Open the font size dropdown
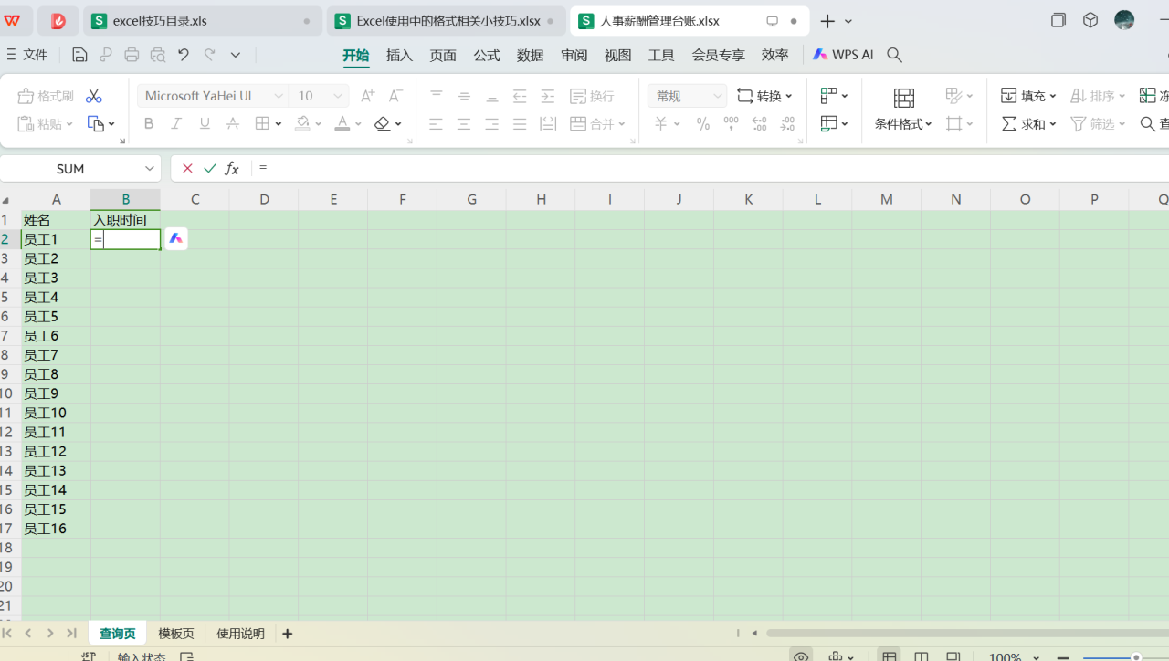 338,96
